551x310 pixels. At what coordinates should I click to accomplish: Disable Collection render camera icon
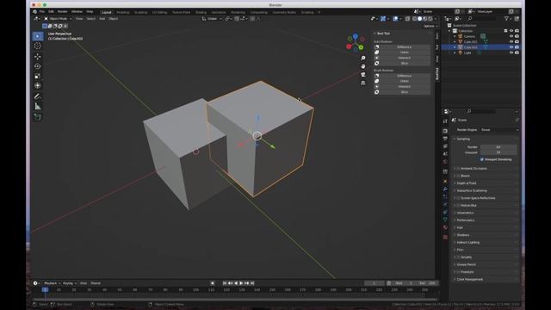point(517,31)
